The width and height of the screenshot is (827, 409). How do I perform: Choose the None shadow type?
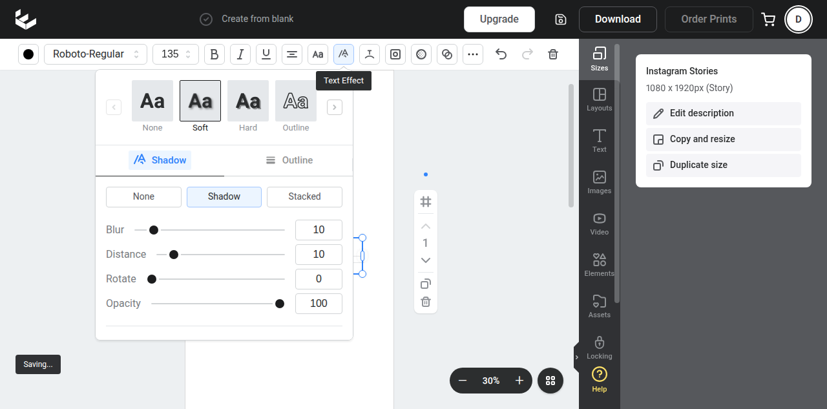tap(143, 196)
